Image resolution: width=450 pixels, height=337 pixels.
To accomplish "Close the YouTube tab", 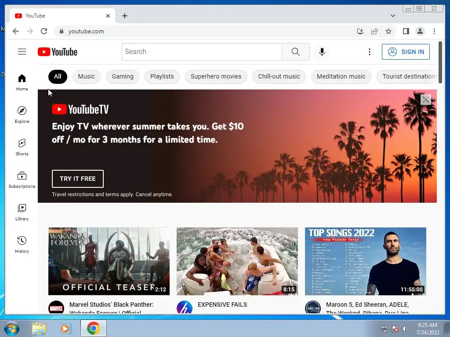I will [x=108, y=16].
